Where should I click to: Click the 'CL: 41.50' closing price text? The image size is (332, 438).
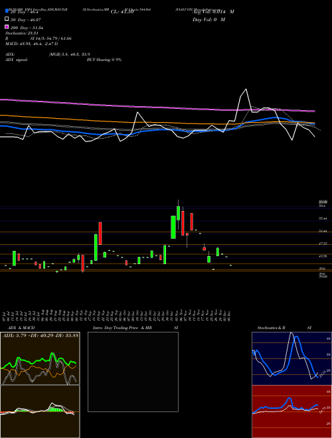122,12
